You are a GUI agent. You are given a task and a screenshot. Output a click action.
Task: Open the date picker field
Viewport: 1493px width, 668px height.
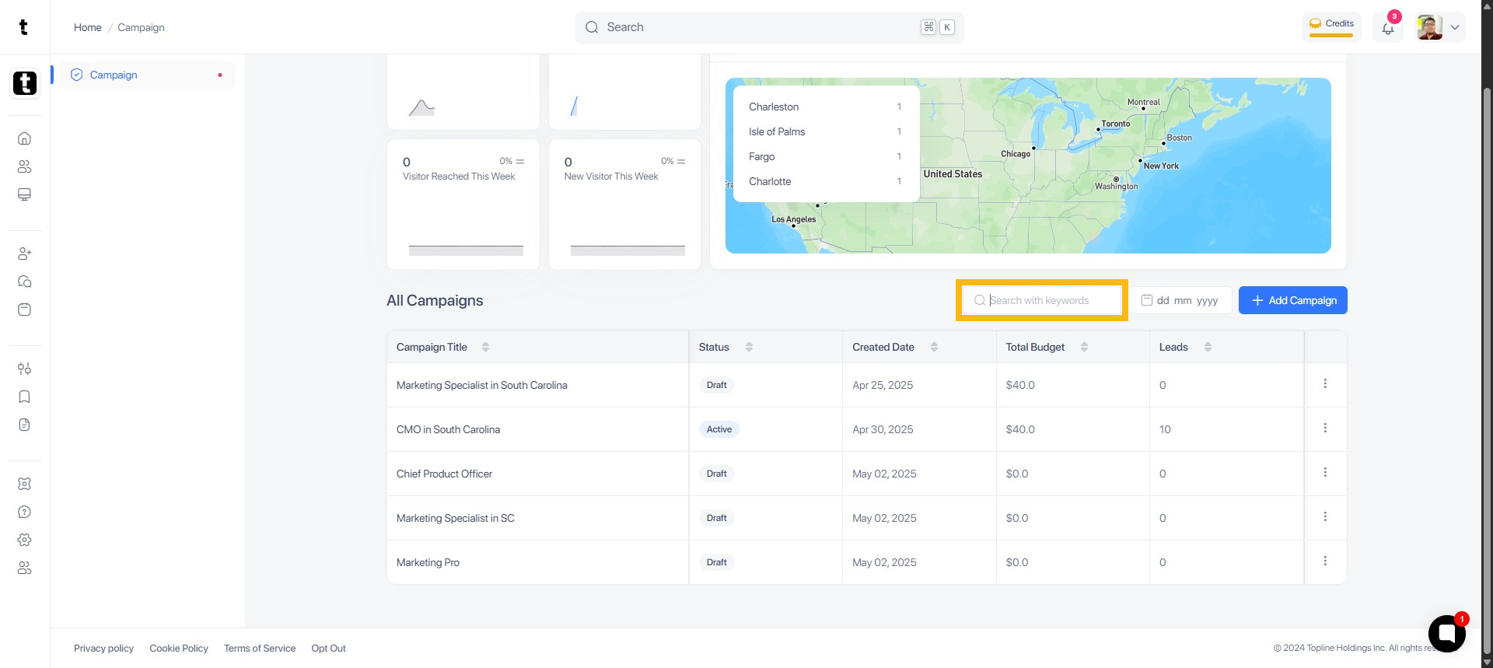coord(1180,300)
